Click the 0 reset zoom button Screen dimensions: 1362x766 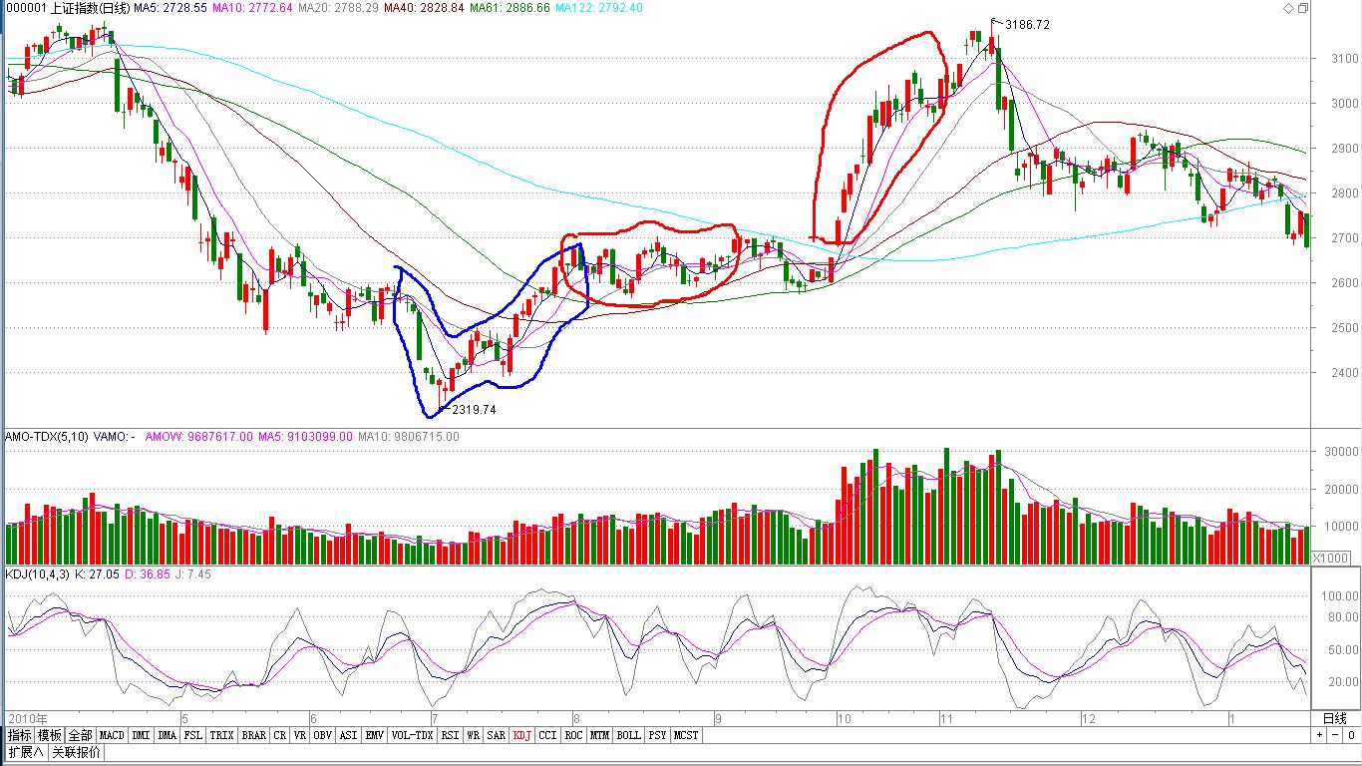point(1349,735)
